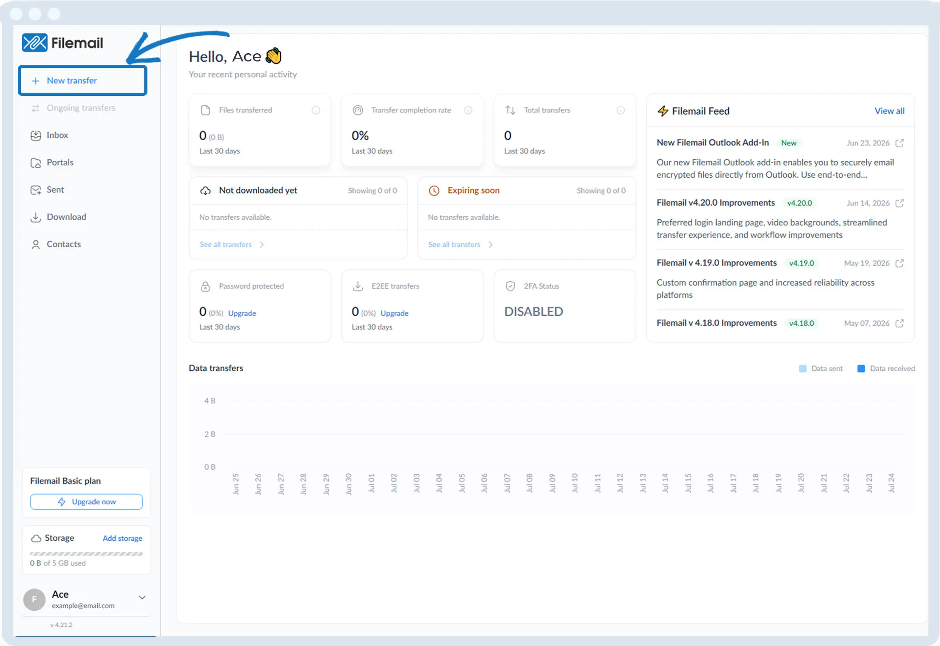This screenshot has height=646, width=940.
Task: Click the Expiring soon clock icon
Action: tap(434, 190)
